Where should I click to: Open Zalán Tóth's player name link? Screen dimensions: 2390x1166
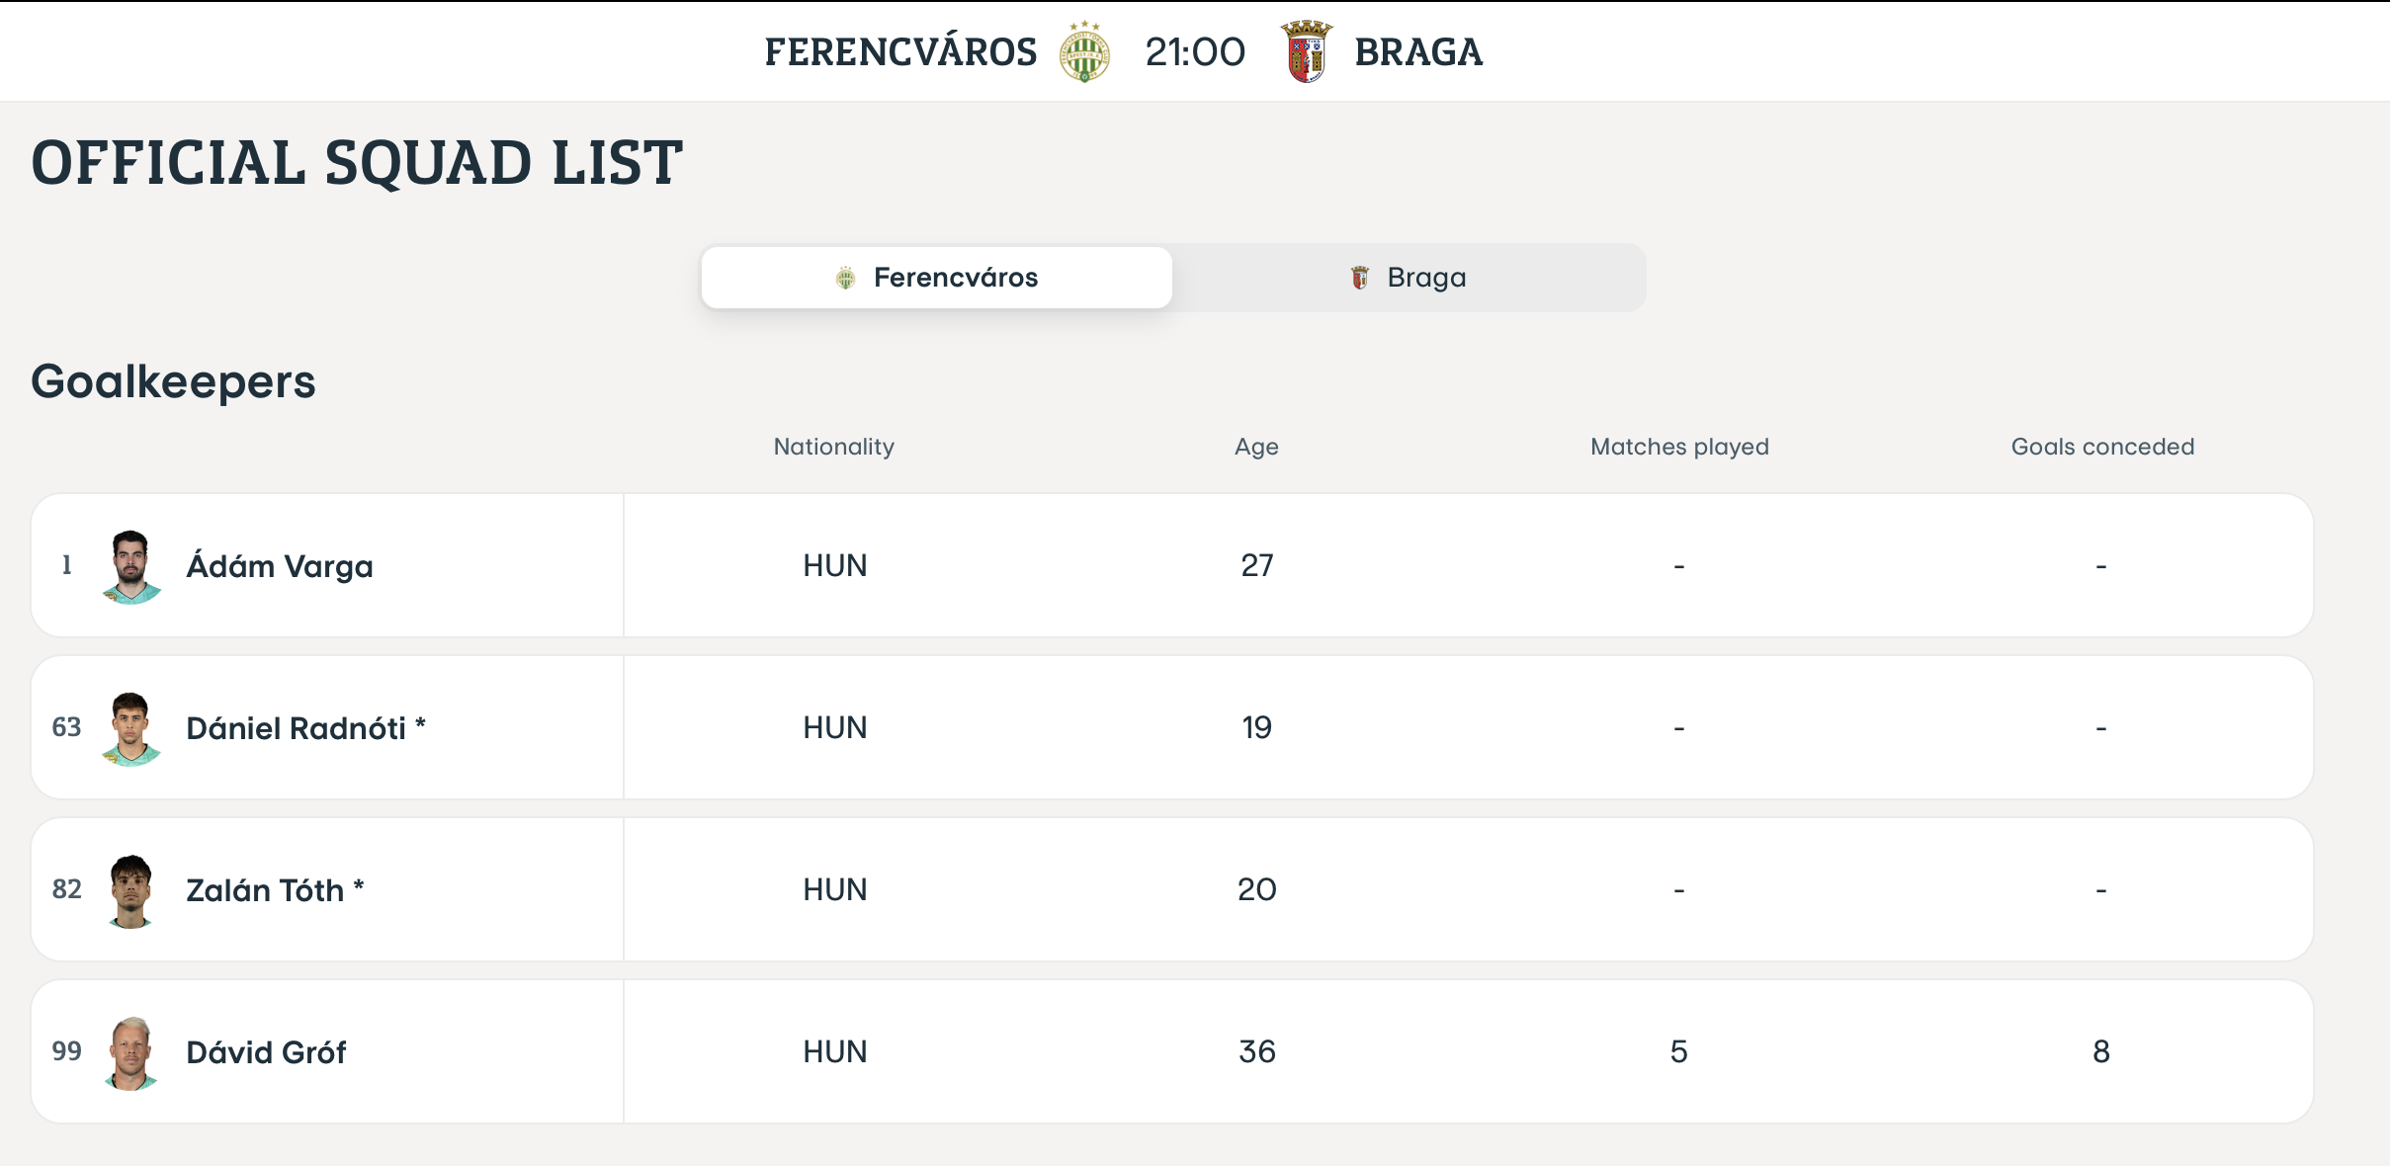coord(265,890)
